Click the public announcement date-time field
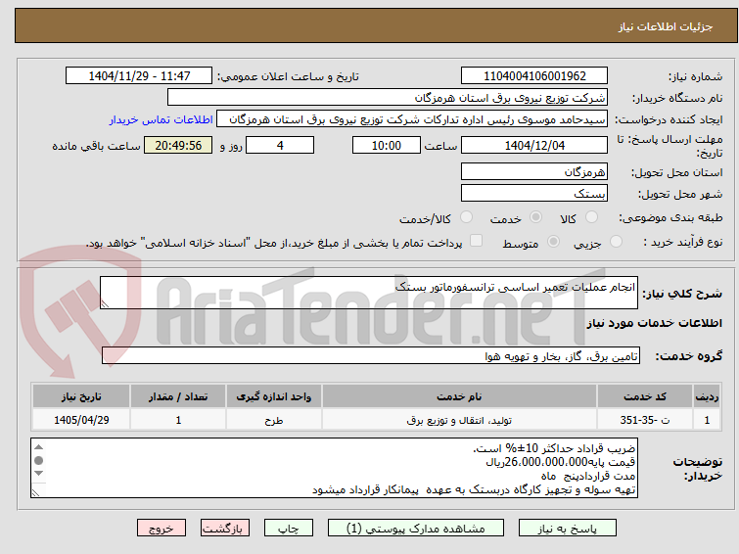Image resolution: width=739 pixels, height=554 pixels. coord(139,76)
